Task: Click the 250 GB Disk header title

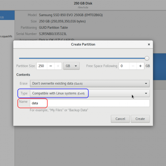Action: click(x=83, y=3)
